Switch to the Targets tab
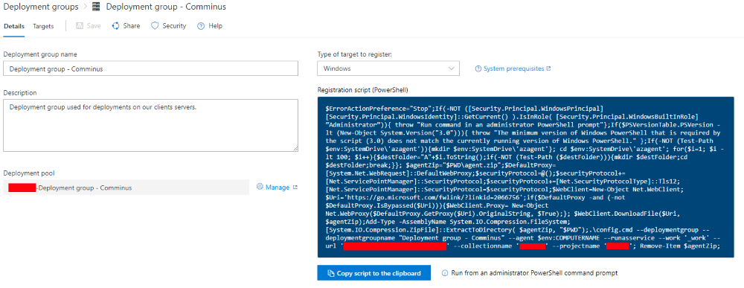The image size is (744, 288). tap(43, 26)
